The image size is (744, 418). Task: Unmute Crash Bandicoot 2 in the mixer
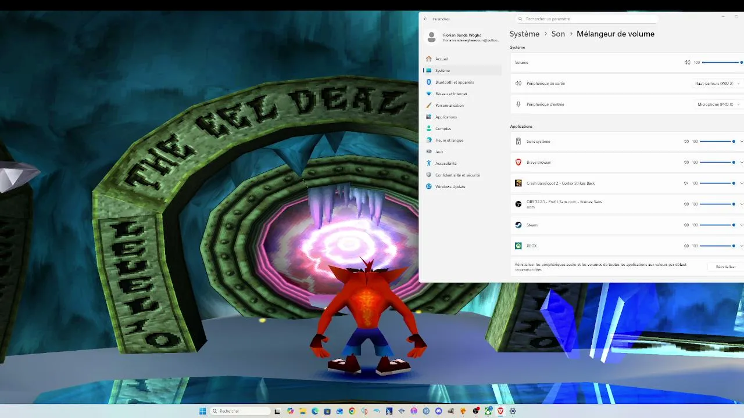[x=686, y=183]
